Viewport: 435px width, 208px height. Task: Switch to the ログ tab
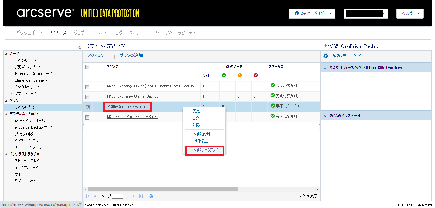click(119, 33)
